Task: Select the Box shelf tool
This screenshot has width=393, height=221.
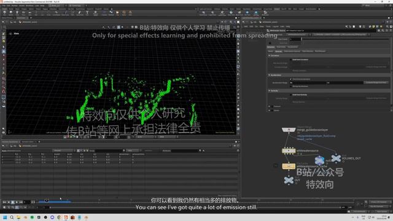Action: point(4,13)
